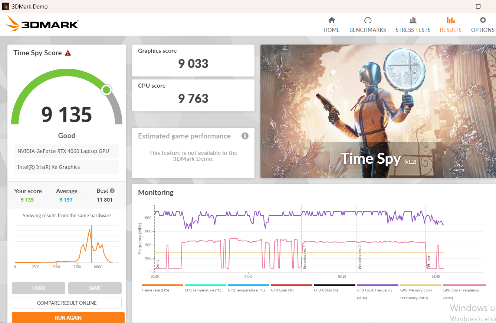This screenshot has height=323, width=496.
Task: Click the OPTIONS gear icon
Action: coord(483,20)
